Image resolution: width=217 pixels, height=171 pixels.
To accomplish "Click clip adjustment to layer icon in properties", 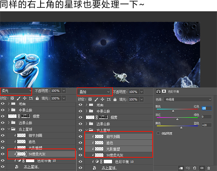I will [181, 168].
